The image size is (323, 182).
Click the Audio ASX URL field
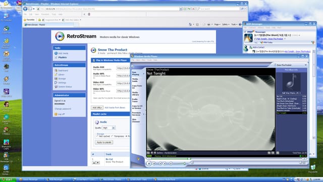pos(123,68)
